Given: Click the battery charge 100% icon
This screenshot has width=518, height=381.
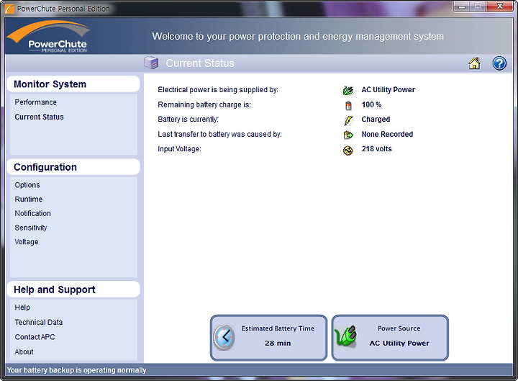Looking at the screenshot, I should (348, 105).
